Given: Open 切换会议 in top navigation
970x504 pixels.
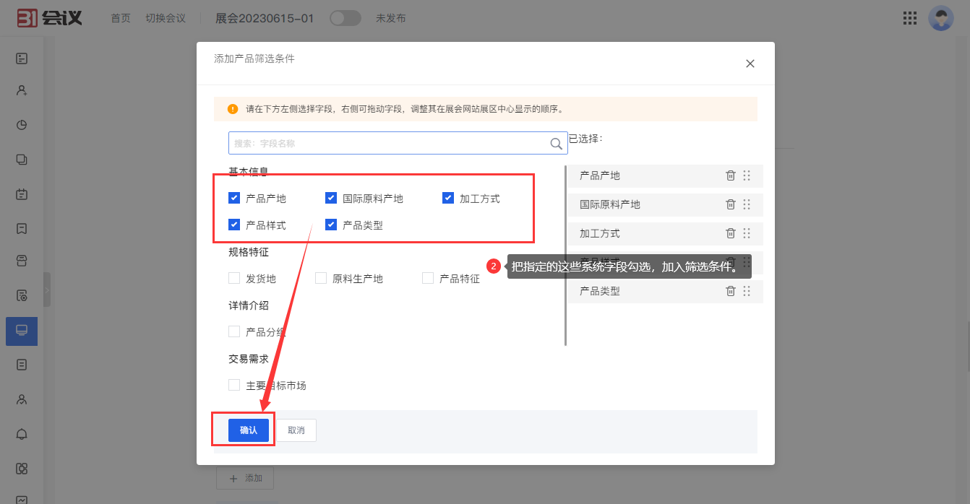Looking at the screenshot, I should click(166, 18).
